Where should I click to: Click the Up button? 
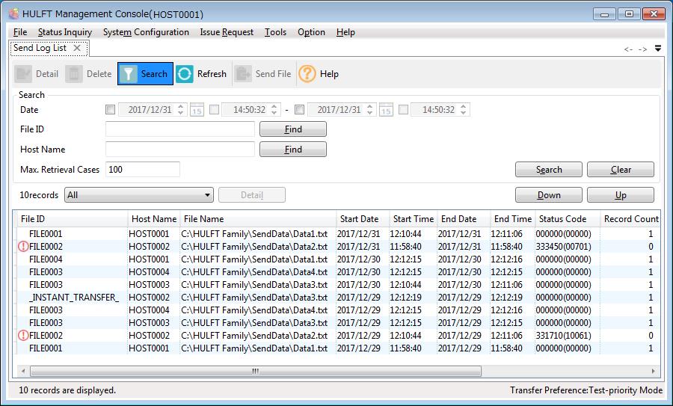pyautogui.click(x=621, y=195)
